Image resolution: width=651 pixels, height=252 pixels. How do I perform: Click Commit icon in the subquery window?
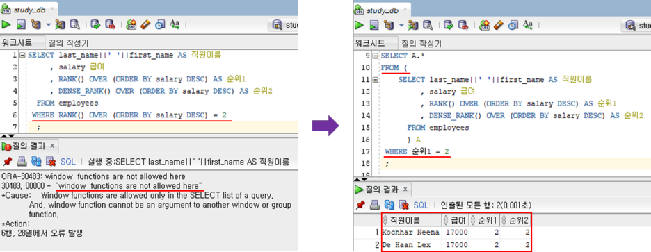[449, 24]
